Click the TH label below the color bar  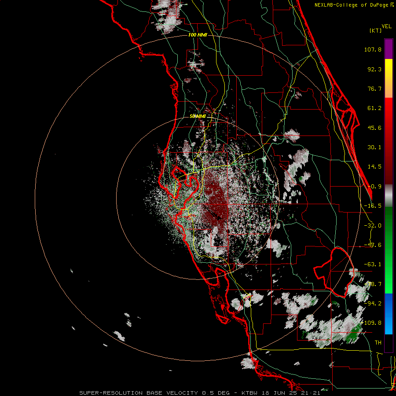pyautogui.click(x=378, y=342)
